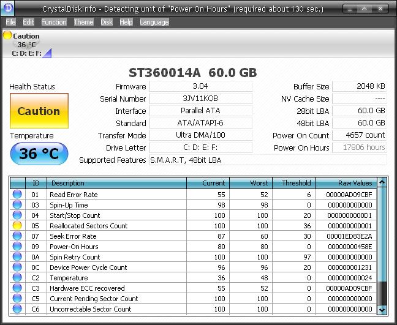This screenshot has width=397, height=325.
Task: Open the Disk menu
Action: tap(107, 22)
